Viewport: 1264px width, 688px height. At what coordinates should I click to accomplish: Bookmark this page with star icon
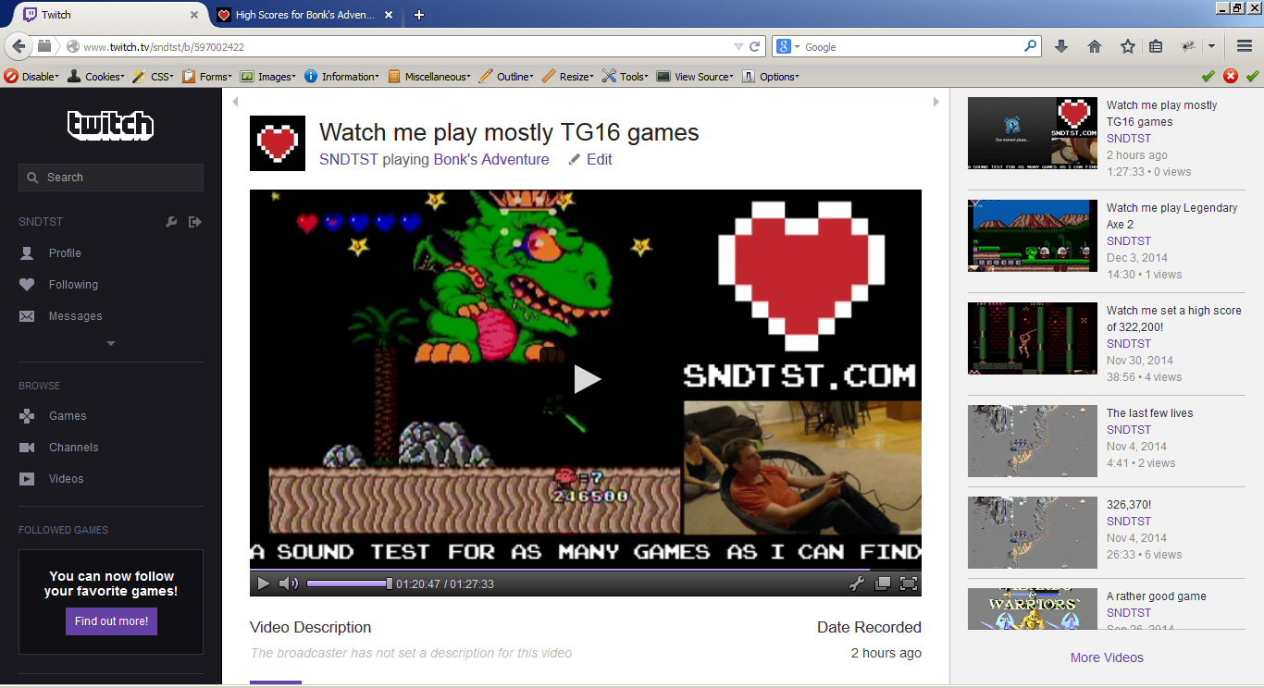click(x=1127, y=46)
